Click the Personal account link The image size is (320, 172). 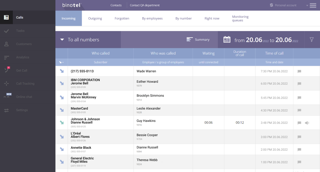(x=286, y=5)
